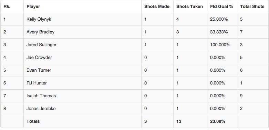Screen dimensions: 269x130
Task: Select the 100.000% field goal cell
Action: (220, 44)
